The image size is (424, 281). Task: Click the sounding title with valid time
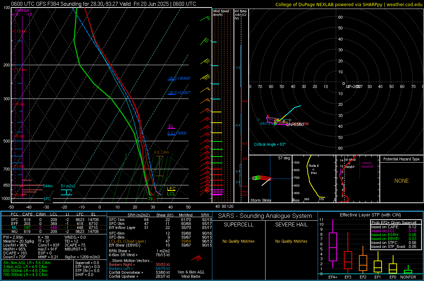tap(103, 4)
